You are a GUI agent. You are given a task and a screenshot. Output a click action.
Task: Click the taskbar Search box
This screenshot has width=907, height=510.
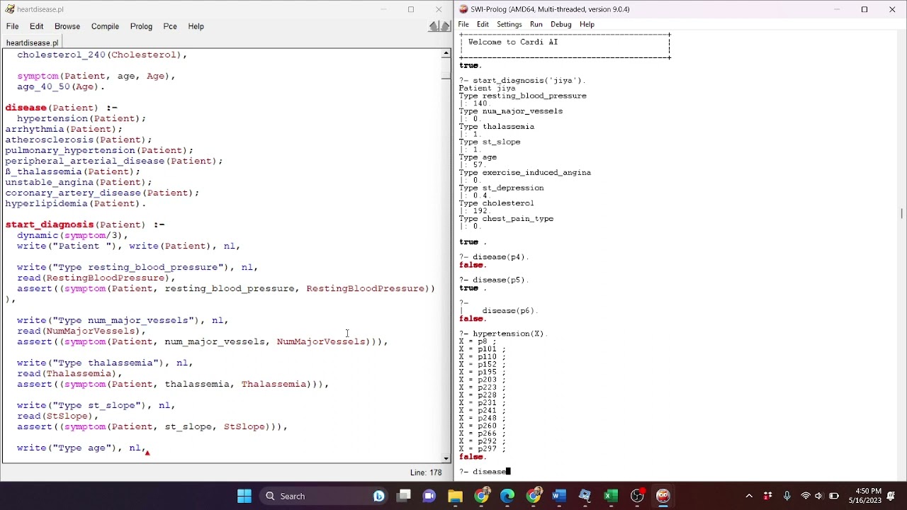[x=322, y=496]
